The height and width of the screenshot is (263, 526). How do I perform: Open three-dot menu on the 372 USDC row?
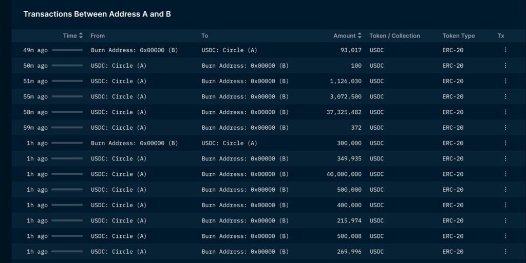(x=505, y=128)
